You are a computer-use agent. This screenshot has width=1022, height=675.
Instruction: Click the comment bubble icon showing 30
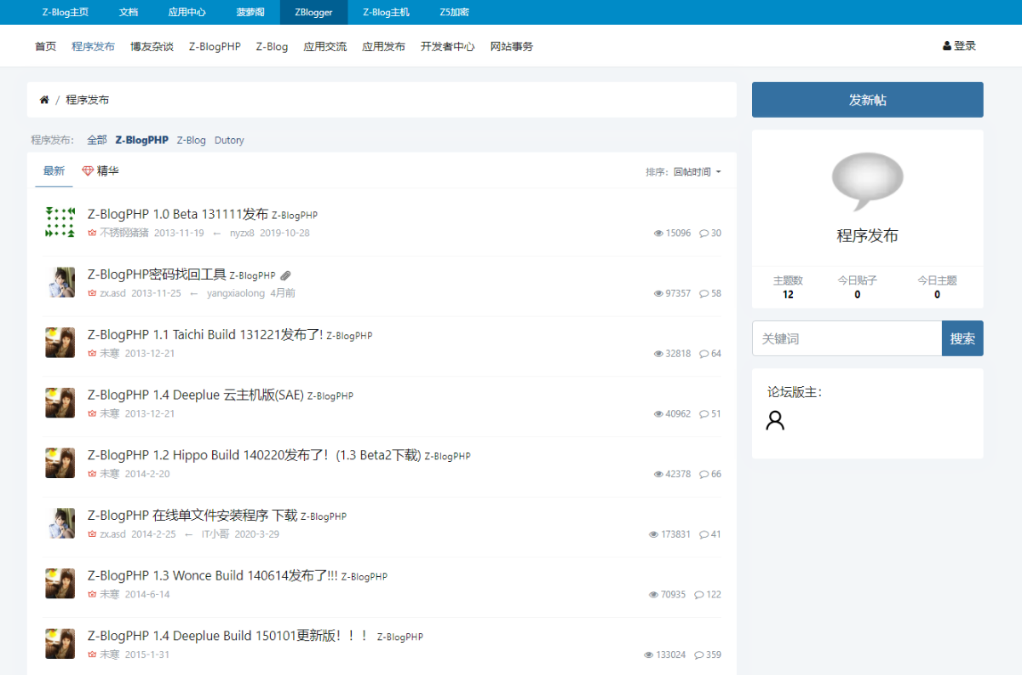[x=704, y=233]
